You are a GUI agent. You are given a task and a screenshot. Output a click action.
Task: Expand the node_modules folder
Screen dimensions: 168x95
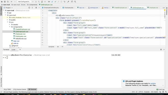7,17
